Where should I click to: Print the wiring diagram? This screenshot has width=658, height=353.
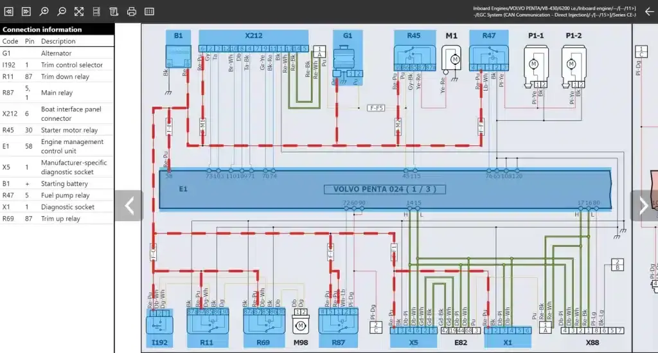132,11
